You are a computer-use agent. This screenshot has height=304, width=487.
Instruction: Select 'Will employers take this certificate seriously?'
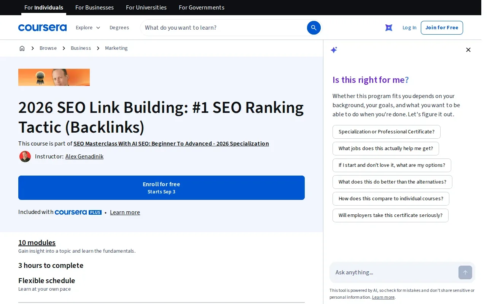point(390,215)
